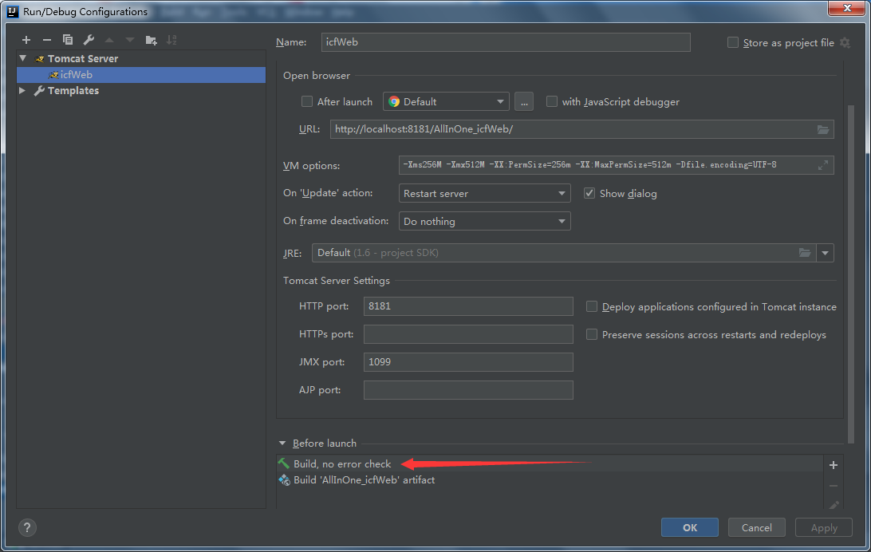Add before launch task plus icon
The width and height of the screenshot is (871, 552).
click(x=834, y=465)
